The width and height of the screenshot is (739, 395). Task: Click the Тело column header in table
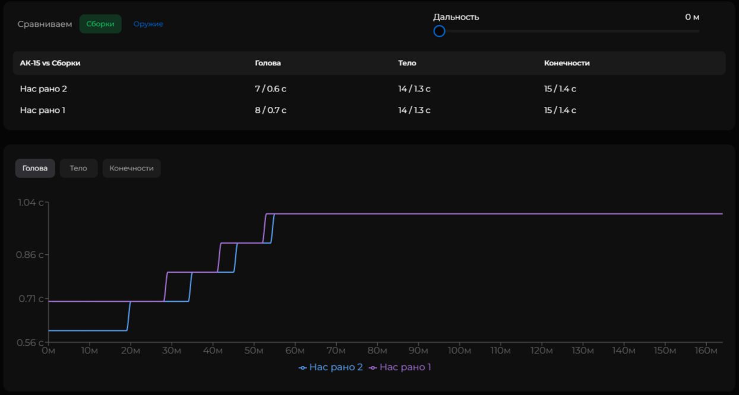pyautogui.click(x=407, y=63)
